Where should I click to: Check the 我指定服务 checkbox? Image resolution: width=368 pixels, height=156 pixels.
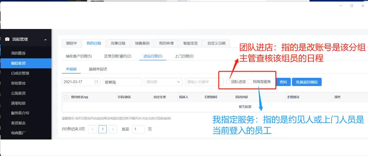(250, 82)
